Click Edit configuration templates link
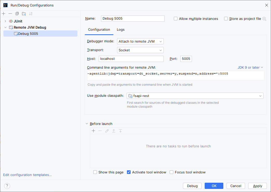Image resolution: width=271 pixels, height=192 pixels. (27, 175)
